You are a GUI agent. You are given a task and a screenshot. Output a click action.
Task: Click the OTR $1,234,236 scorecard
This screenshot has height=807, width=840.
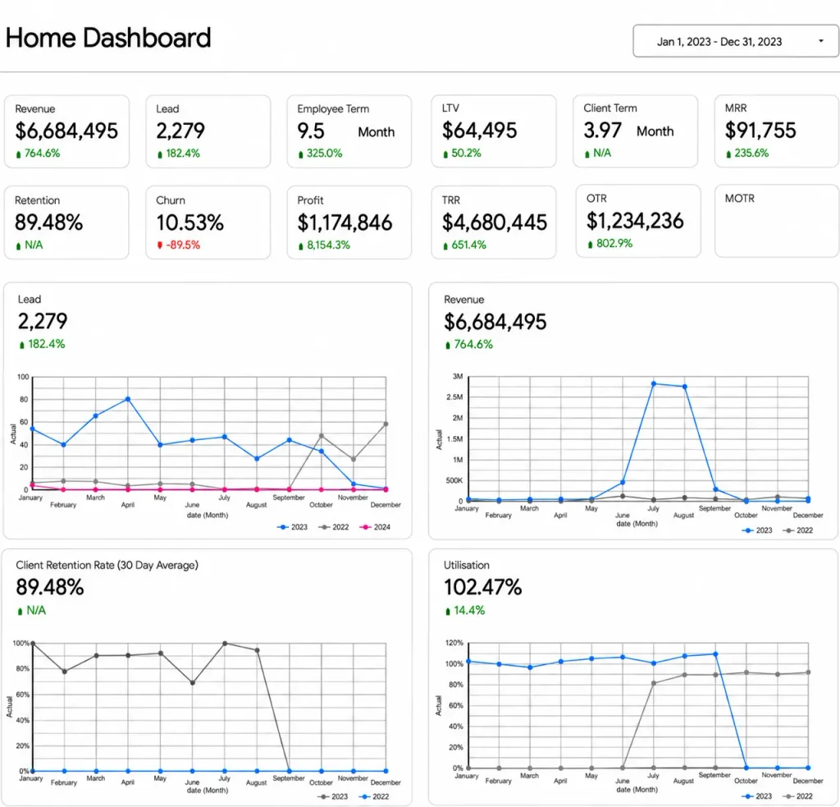(x=638, y=221)
